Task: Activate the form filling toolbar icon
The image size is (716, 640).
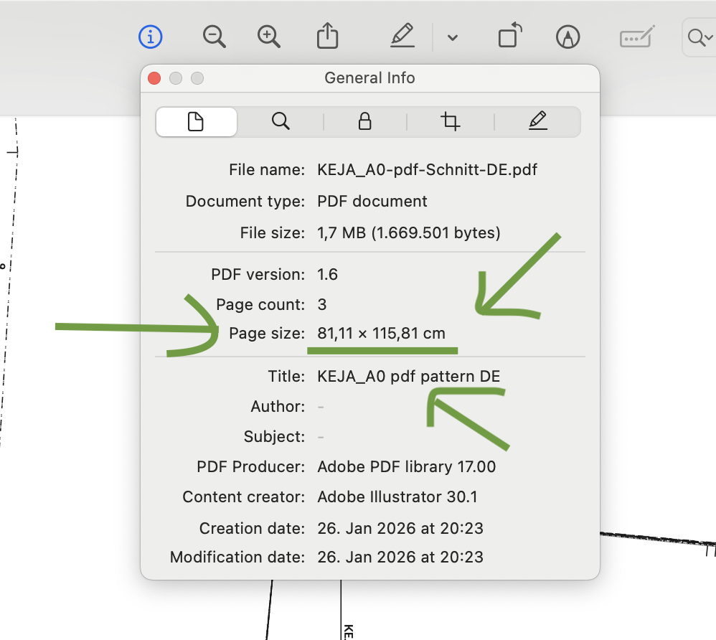Action: pyautogui.click(x=637, y=37)
